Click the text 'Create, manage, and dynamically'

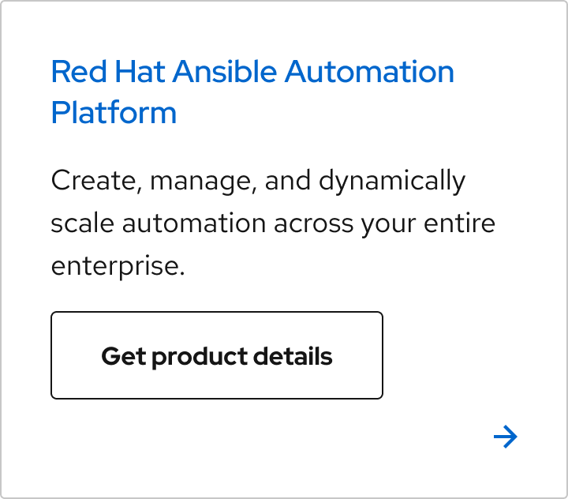coord(257,181)
